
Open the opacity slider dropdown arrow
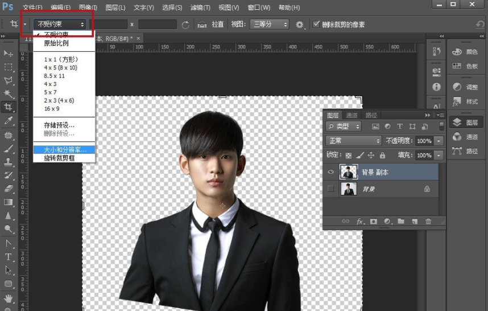(439, 141)
